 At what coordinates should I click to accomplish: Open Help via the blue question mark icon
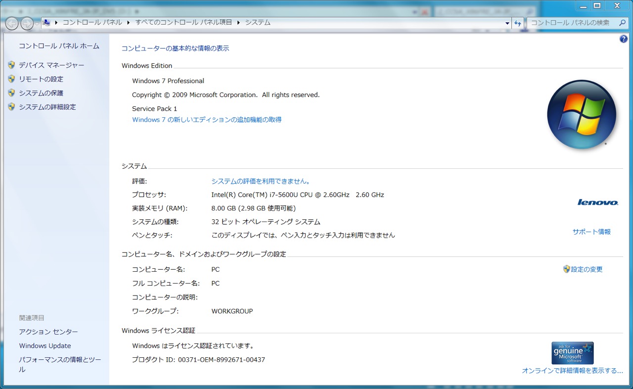[x=623, y=39]
